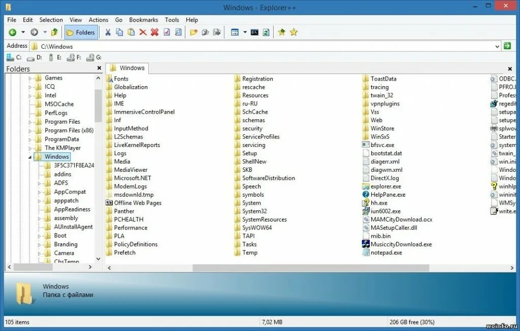This screenshot has width=520, height=331.
Task: Click the address bar showing C:\Windows
Action: (265, 46)
